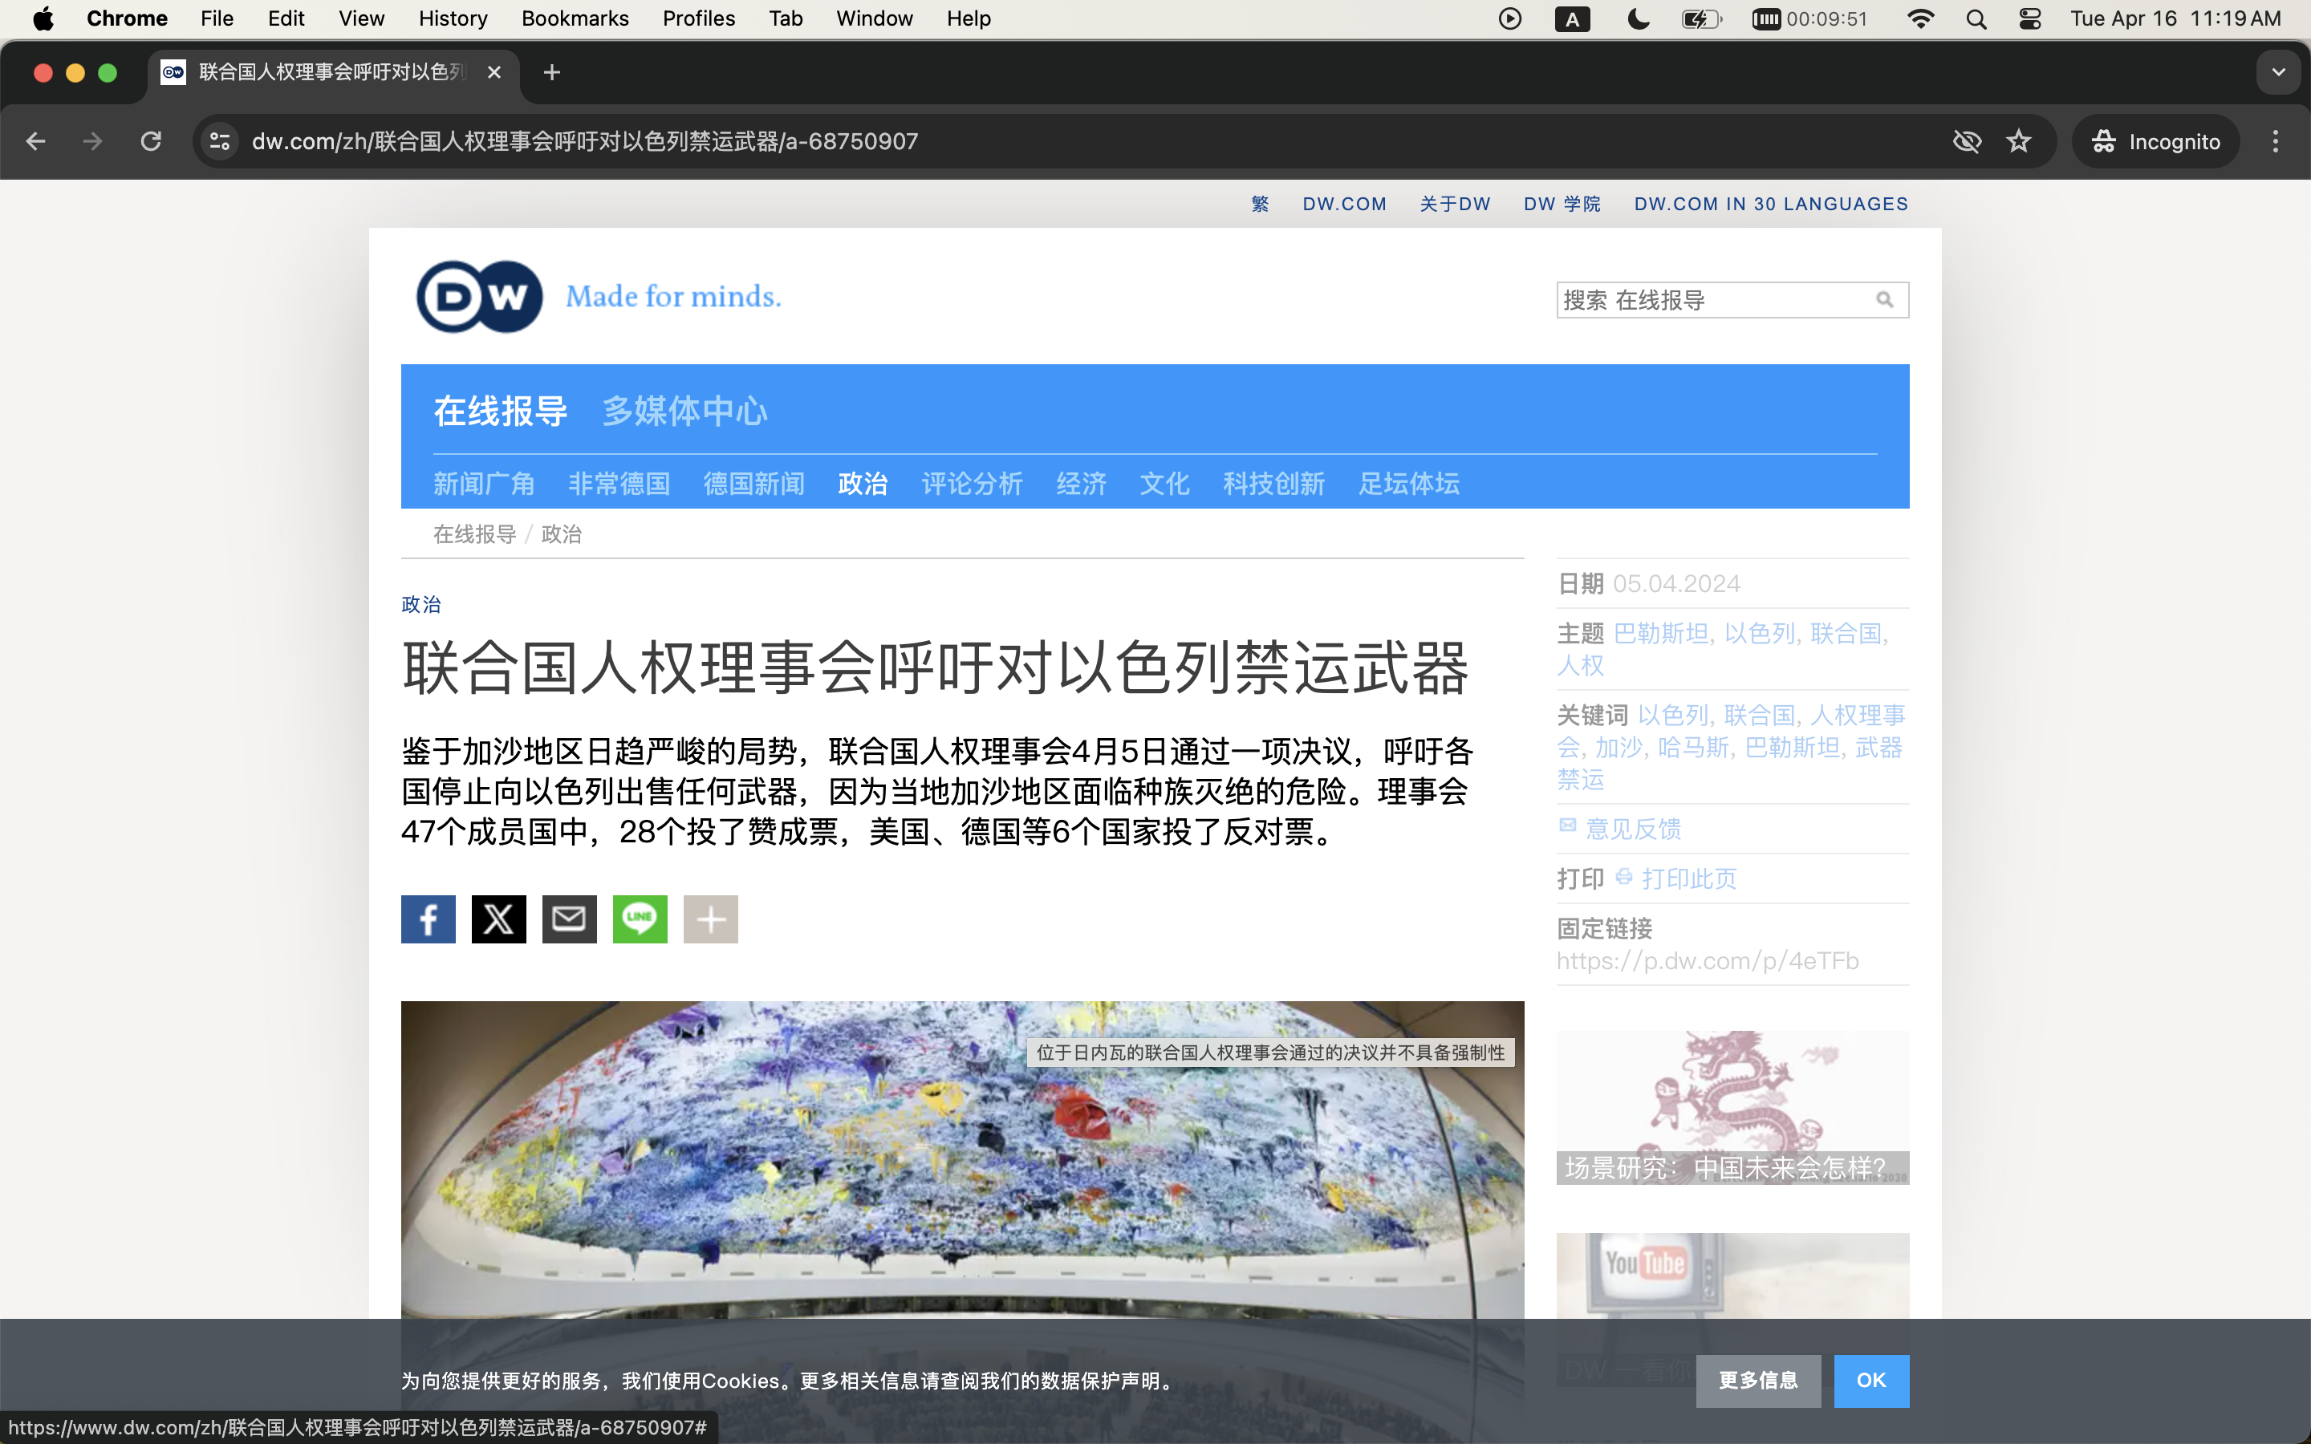Open DW.COM top link

coord(1343,204)
